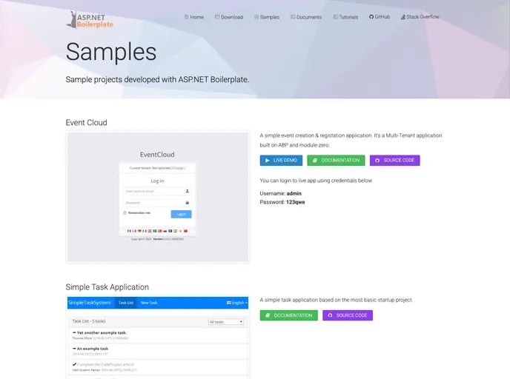The width and height of the screenshot is (510, 379).
Task: Click the Log in button in screenshot
Action: click(x=181, y=214)
